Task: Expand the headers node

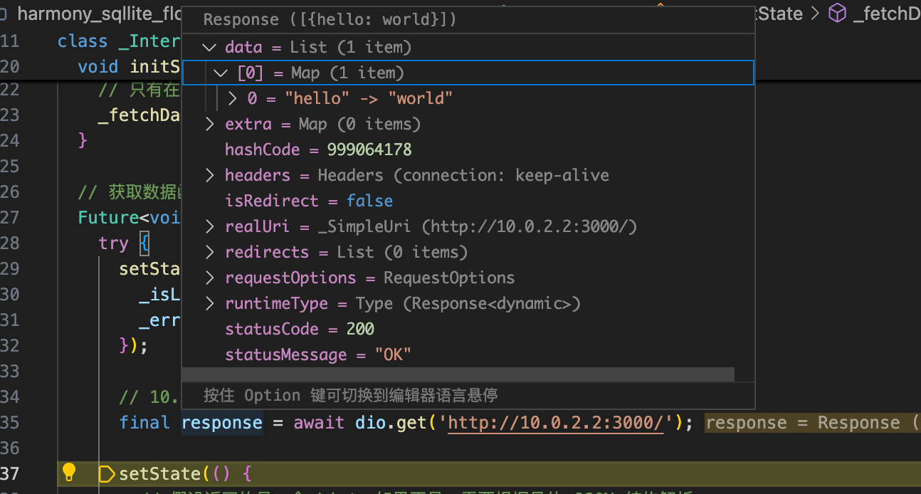Action: point(209,176)
